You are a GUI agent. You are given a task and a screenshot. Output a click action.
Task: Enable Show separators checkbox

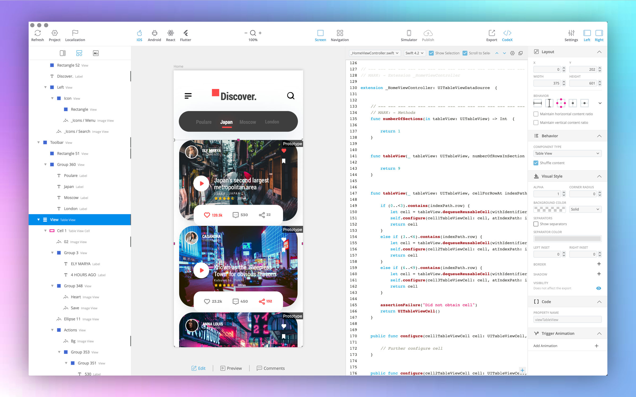point(536,224)
